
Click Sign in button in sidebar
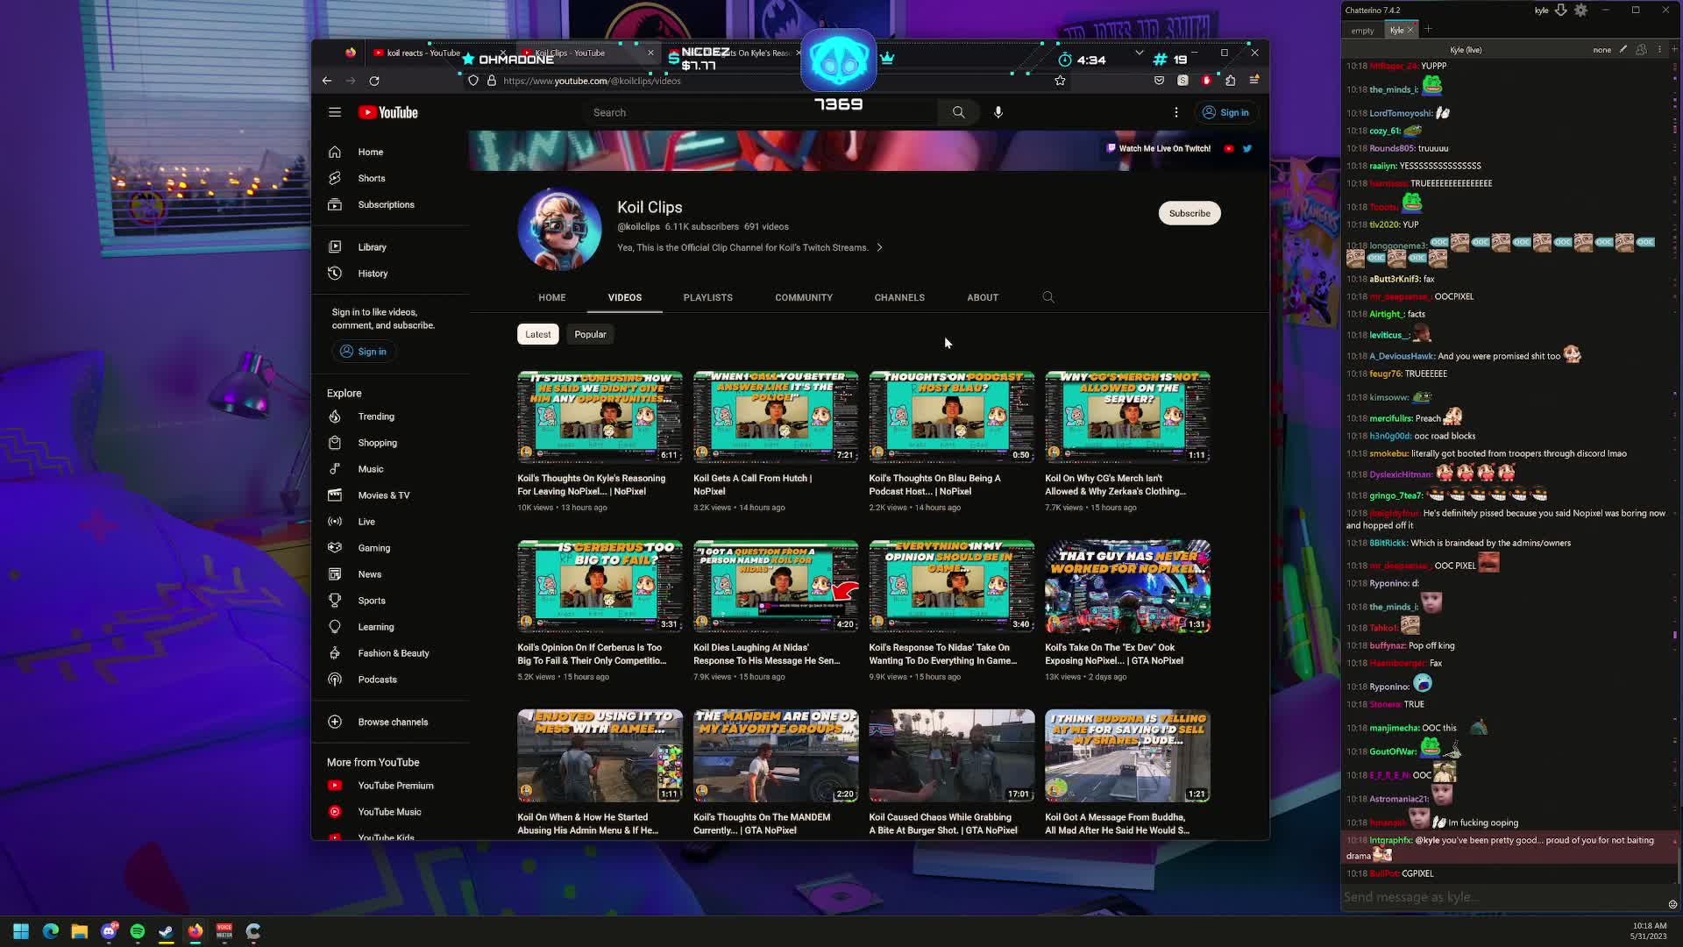[x=364, y=352]
